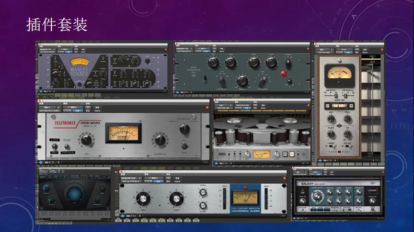Image resolution: width=414 pixels, height=232 pixels.
Task: Open preset dropdown in Pure Plate window
Action: point(344,50)
